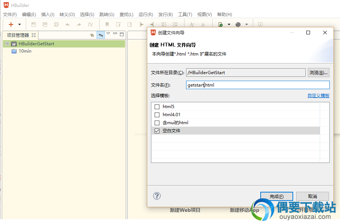Open the 文件(F) menu
340x221 pixels.
[10, 15]
